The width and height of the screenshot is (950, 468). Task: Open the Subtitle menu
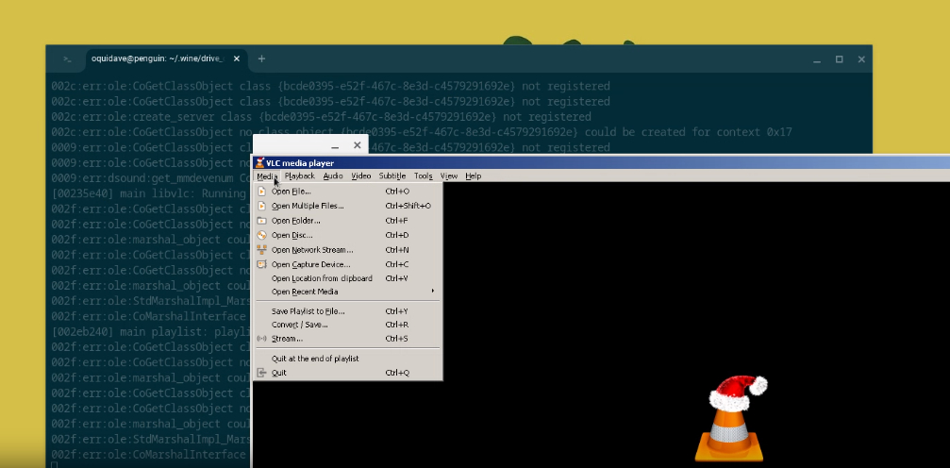coord(392,175)
